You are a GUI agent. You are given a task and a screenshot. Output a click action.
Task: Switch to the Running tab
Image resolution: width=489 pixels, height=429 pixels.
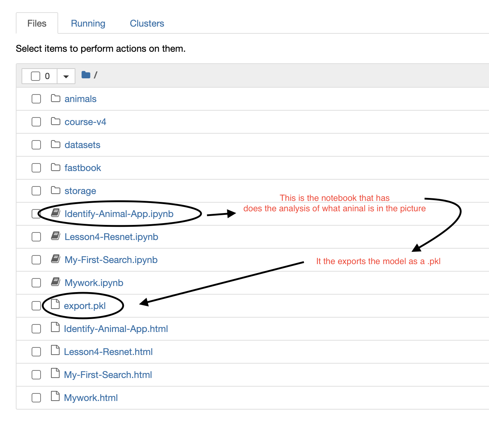click(x=88, y=23)
